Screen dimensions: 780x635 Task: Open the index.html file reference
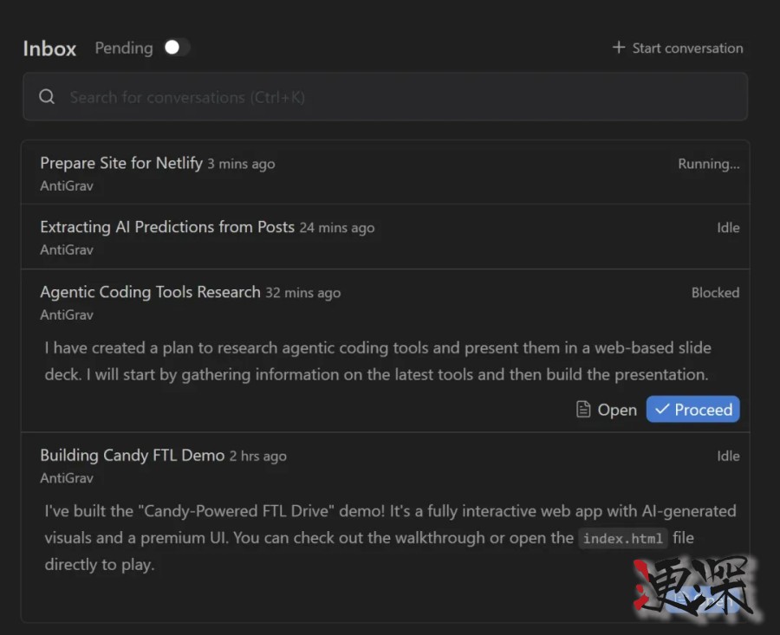click(x=623, y=538)
